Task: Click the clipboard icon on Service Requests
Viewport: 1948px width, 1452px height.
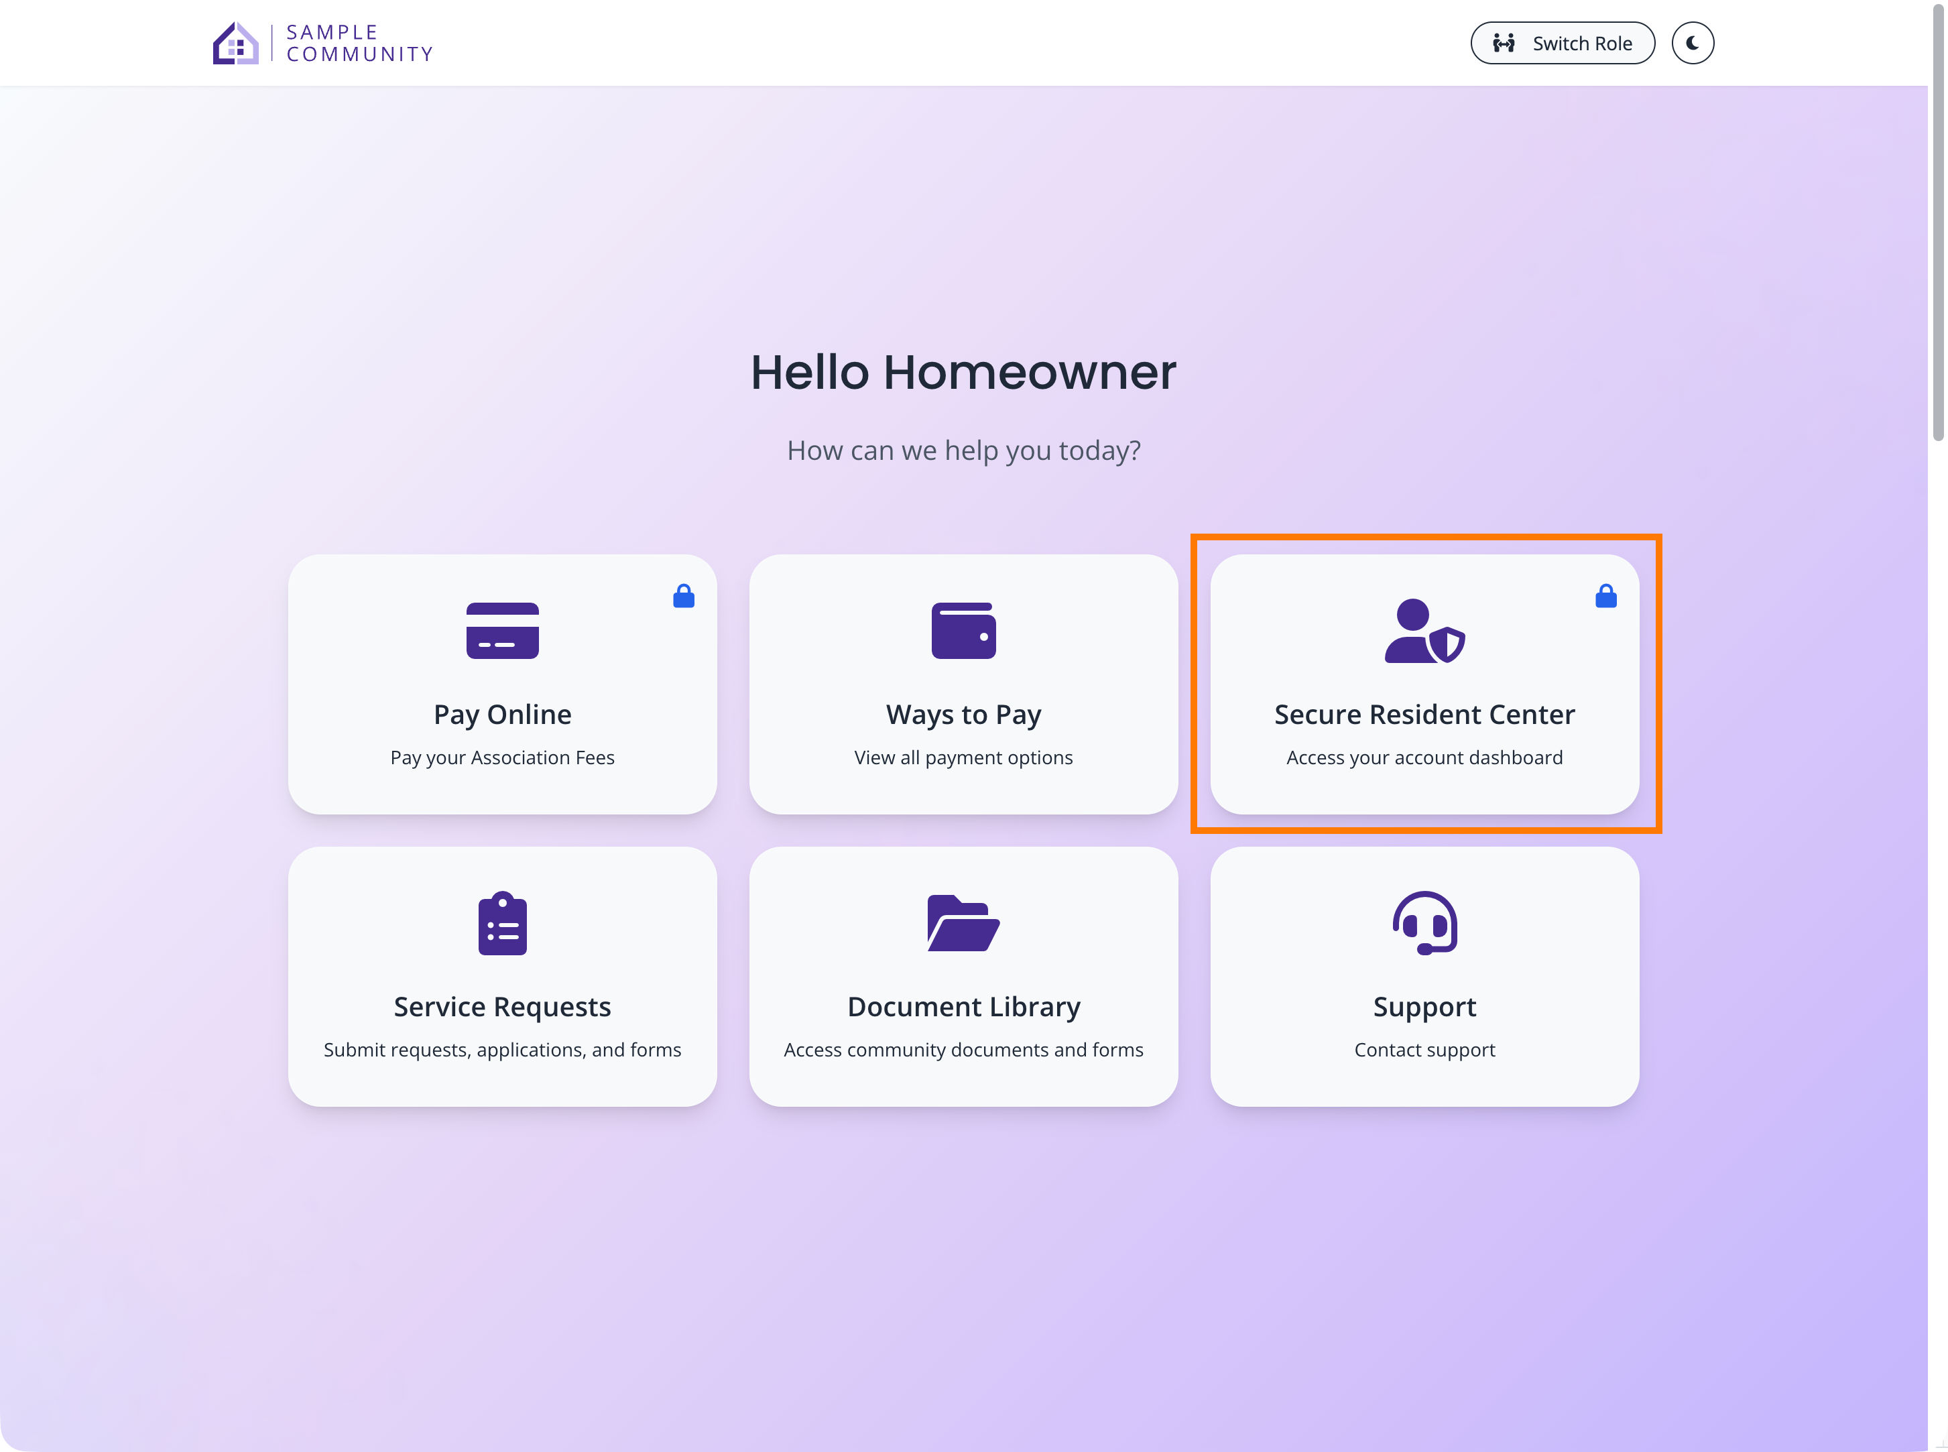Action: coord(503,923)
